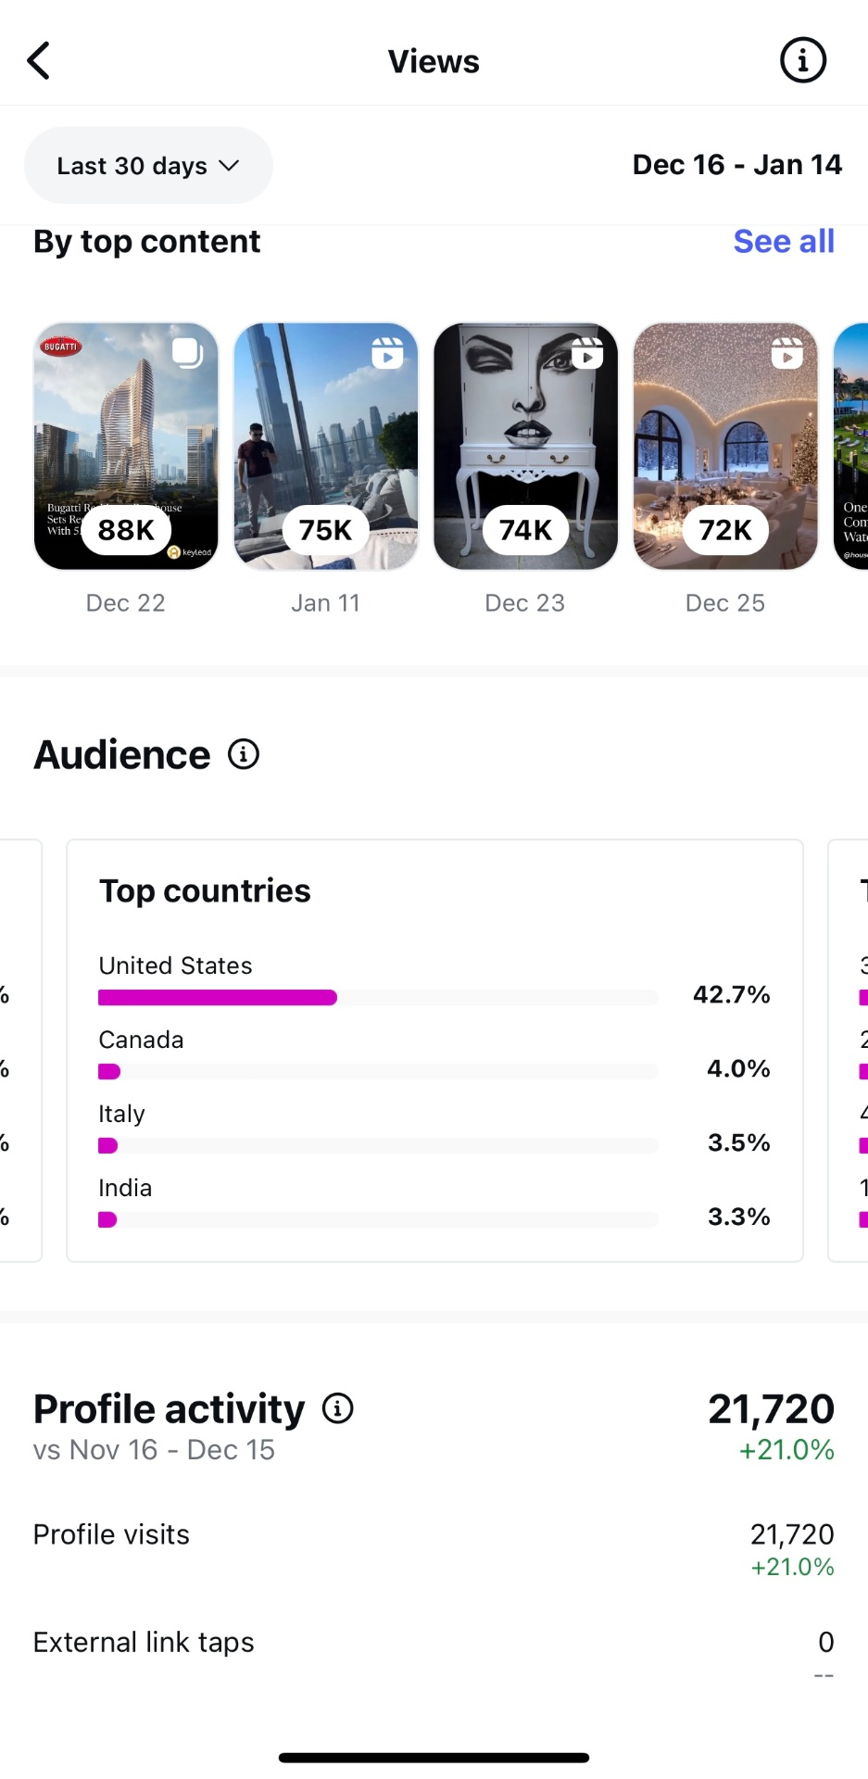Open the Views info icon
868x1779 pixels.
coord(802,61)
